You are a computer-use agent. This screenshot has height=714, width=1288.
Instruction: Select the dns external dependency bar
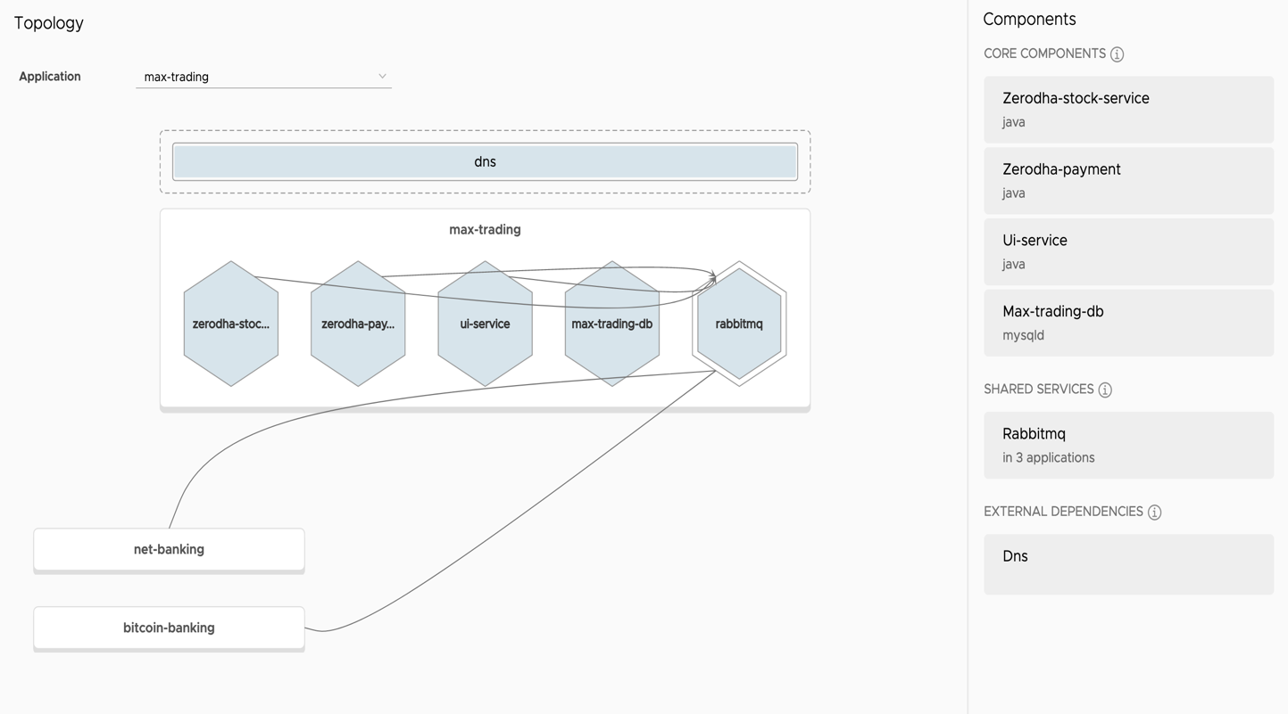point(485,162)
